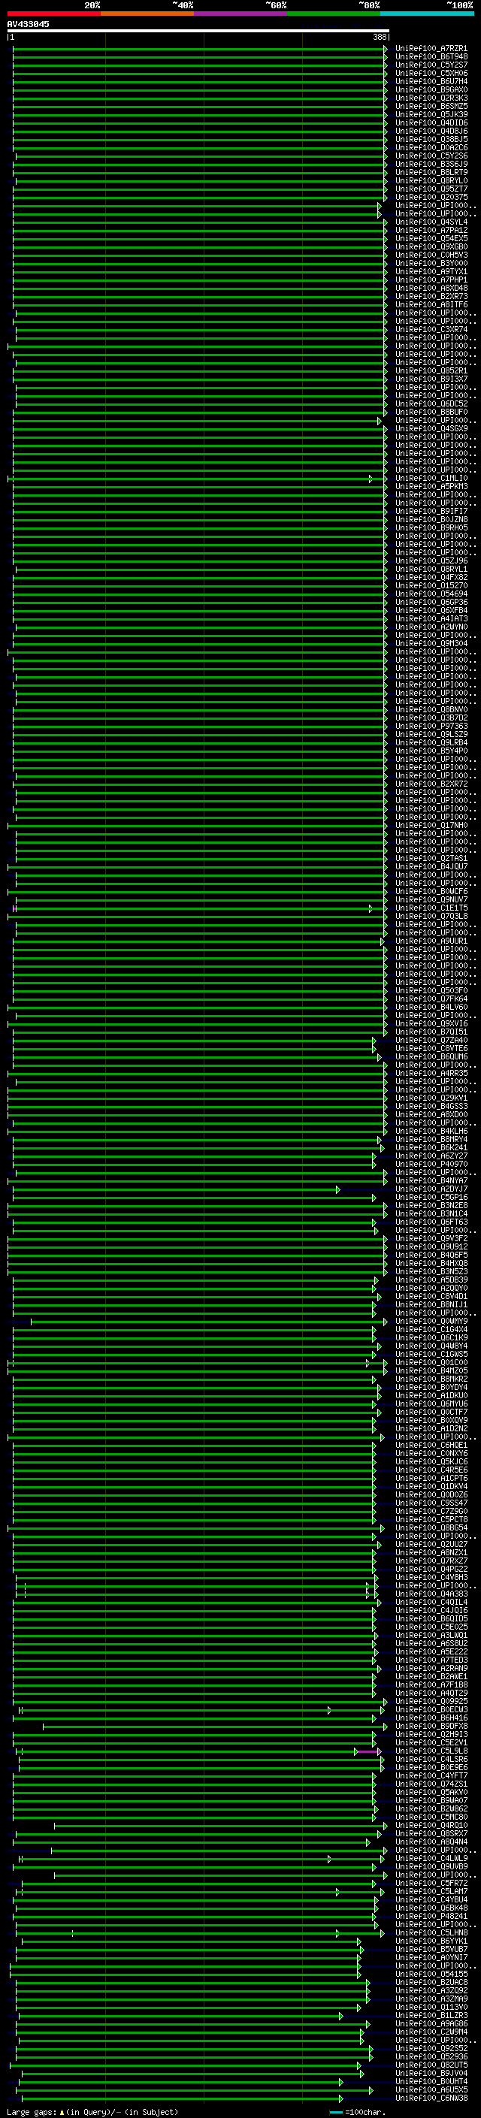Click the green ~80% color scale segment

coord(334,14)
